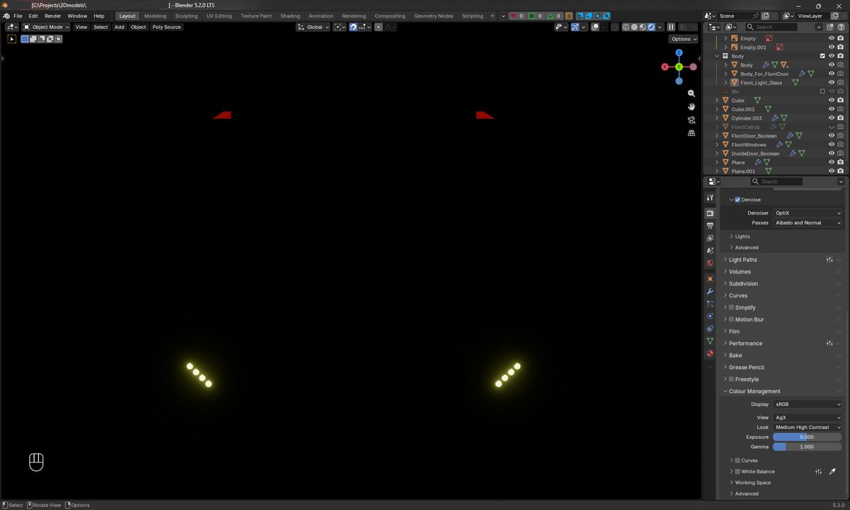
Task: Uncheck the Denoise checkbox
Action: (x=737, y=200)
